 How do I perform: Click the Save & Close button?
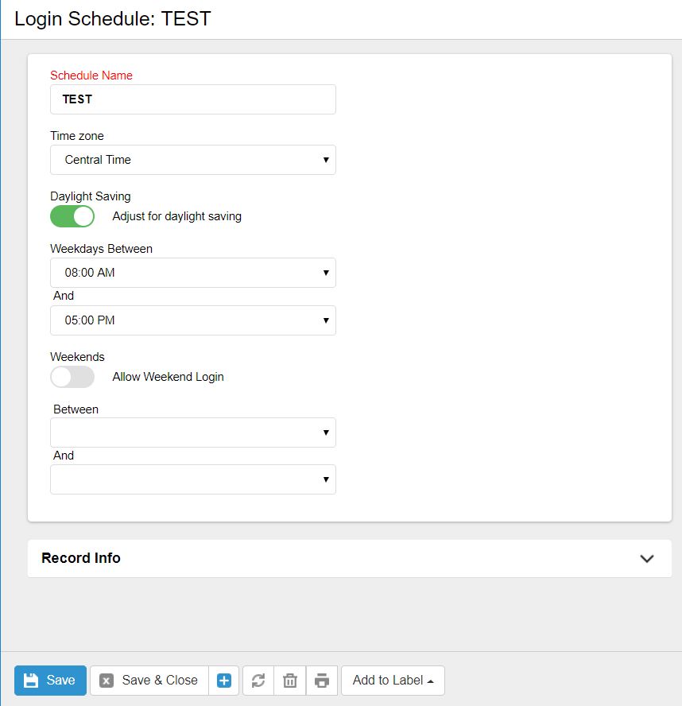click(x=149, y=681)
